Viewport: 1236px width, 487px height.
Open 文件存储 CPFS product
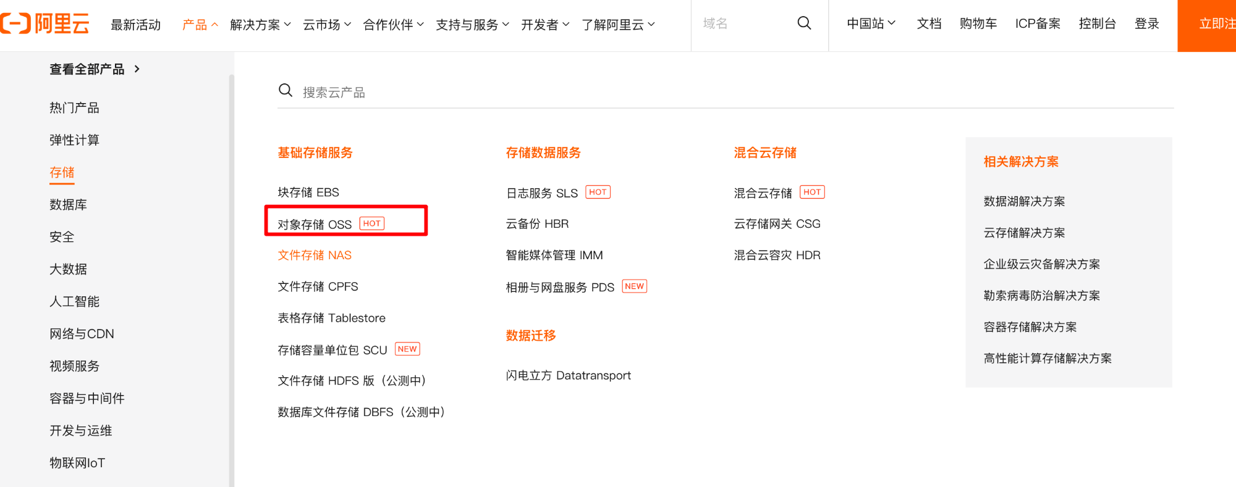318,286
